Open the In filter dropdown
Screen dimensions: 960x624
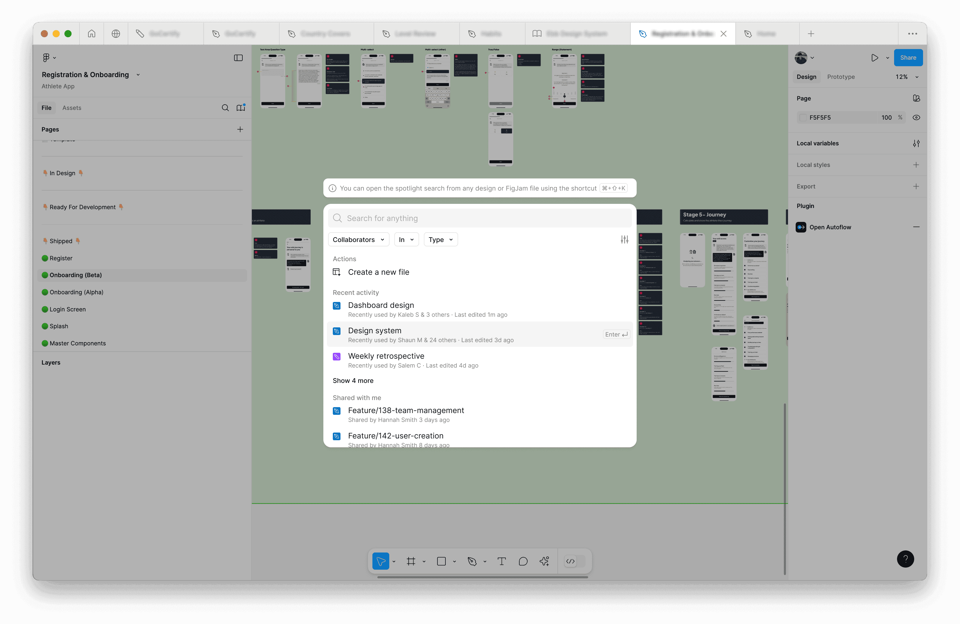point(406,239)
